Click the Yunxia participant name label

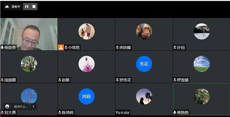[122, 112]
